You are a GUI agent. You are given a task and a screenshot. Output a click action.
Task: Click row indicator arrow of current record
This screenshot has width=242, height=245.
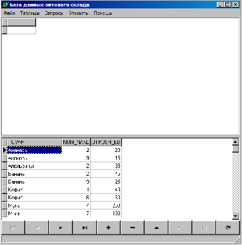pos(5,150)
